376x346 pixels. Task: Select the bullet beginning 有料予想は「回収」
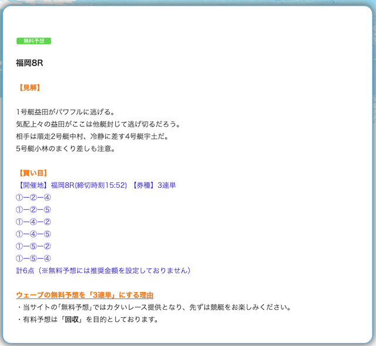click(x=88, y=320)
